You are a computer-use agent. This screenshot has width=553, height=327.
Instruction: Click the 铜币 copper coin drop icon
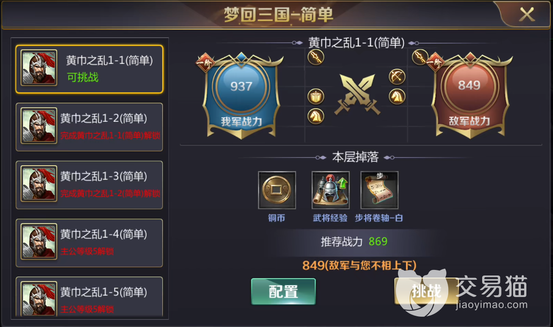click(x=277, y=190)
